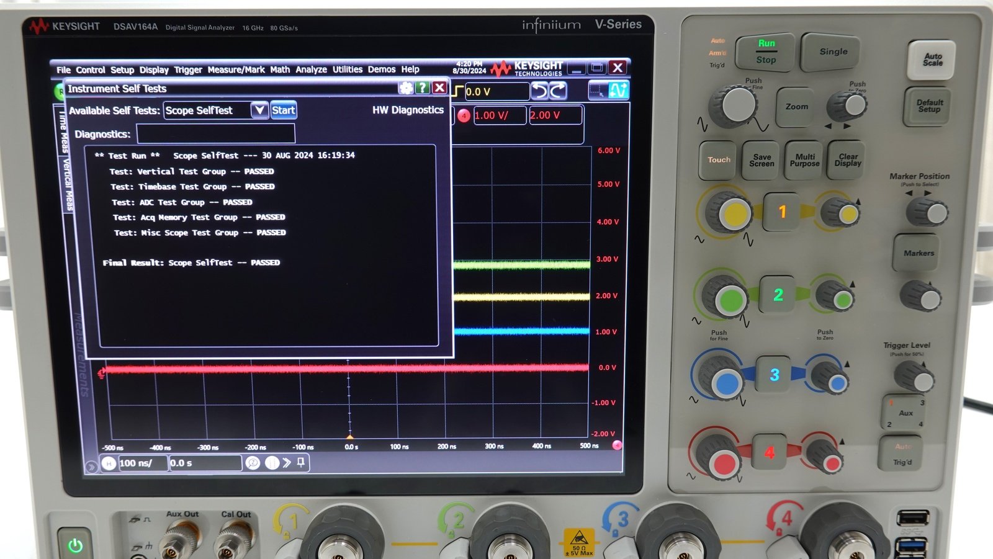
Task: Click the 100 ns/ timebase scale field
Action: [143, 463]
